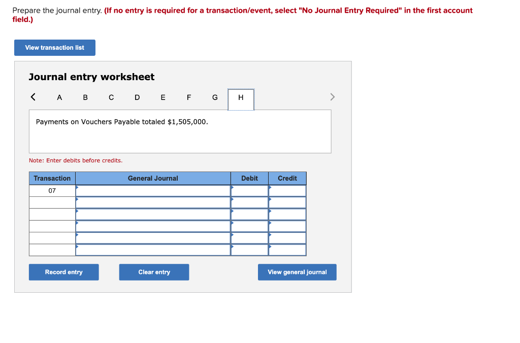Switch to worksheet tab C
The width and height of the screenshot is (520, 343).
pos(111,97)
